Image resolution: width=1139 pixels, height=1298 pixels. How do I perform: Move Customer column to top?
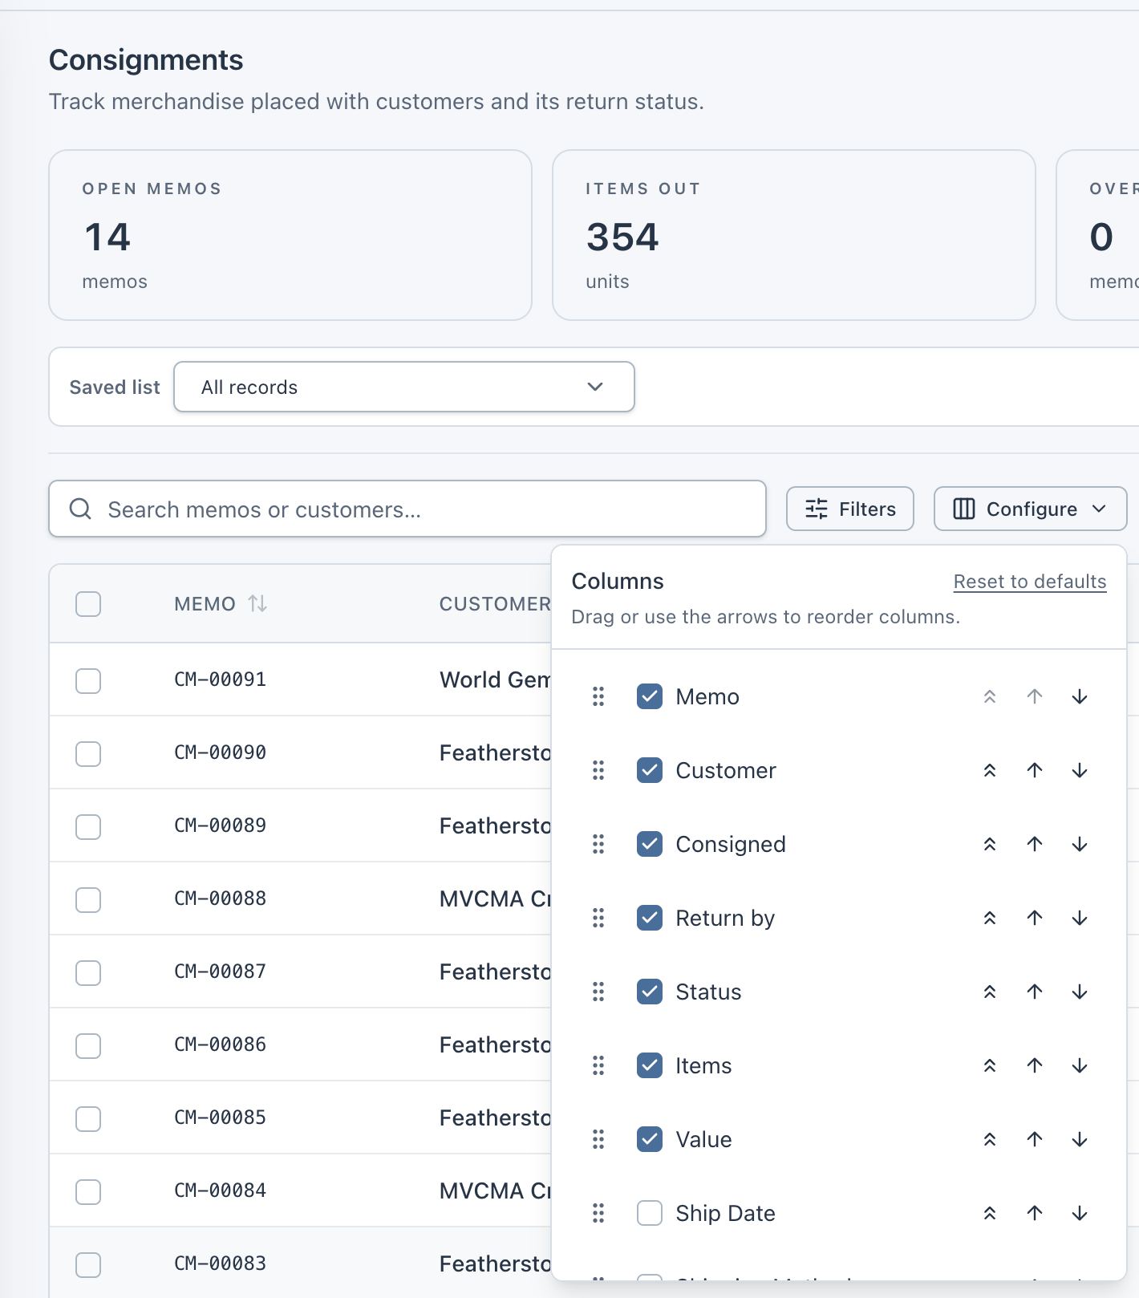click(x=990, y=770)
